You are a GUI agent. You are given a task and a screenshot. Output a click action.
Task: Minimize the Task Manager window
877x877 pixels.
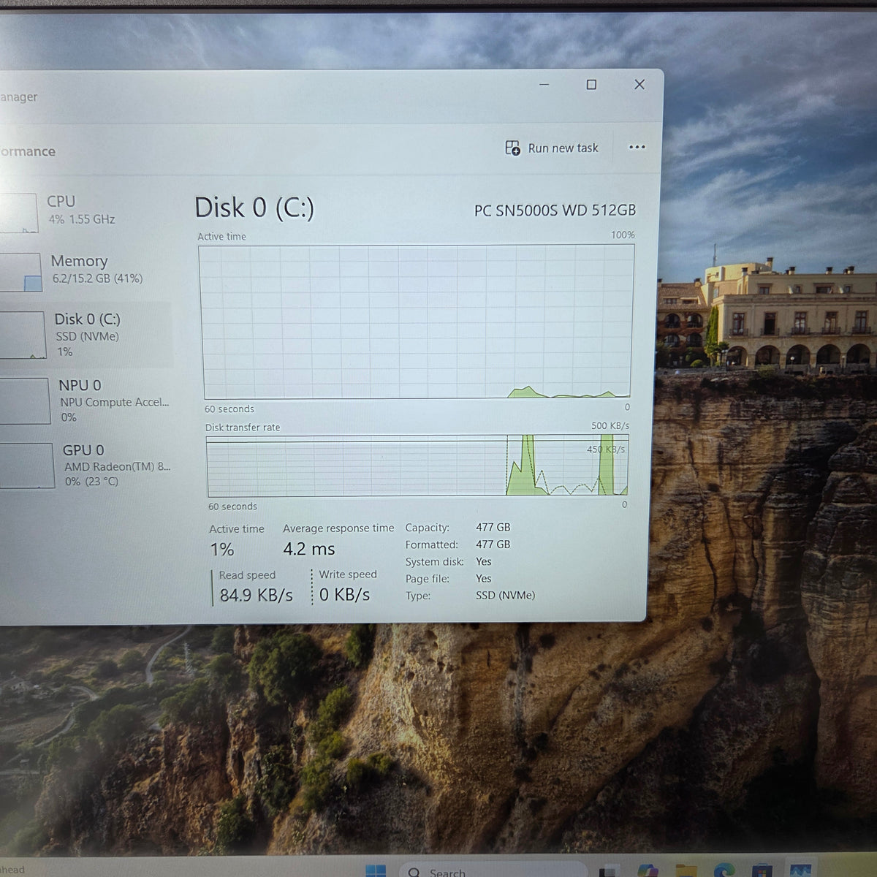(x=544, y=85)
